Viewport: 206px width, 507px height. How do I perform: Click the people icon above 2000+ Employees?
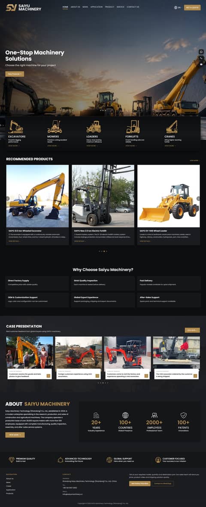(154, 415)
